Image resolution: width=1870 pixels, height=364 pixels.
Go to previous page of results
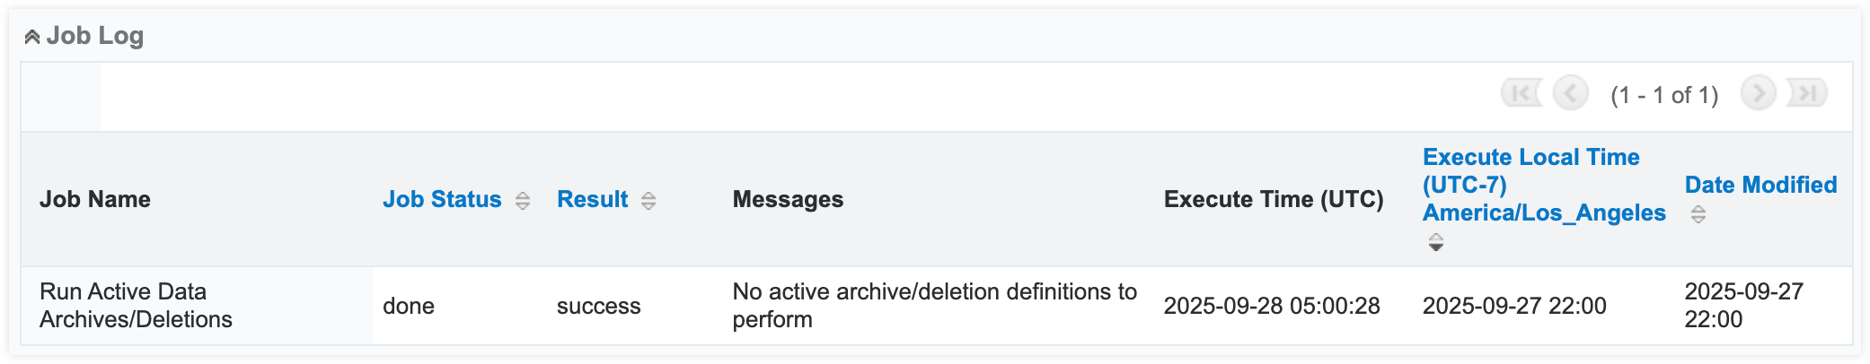(1571, 93)
